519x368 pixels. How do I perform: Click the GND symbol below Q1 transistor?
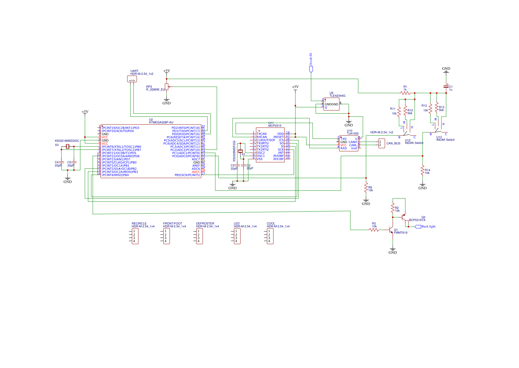pos(393,251)
